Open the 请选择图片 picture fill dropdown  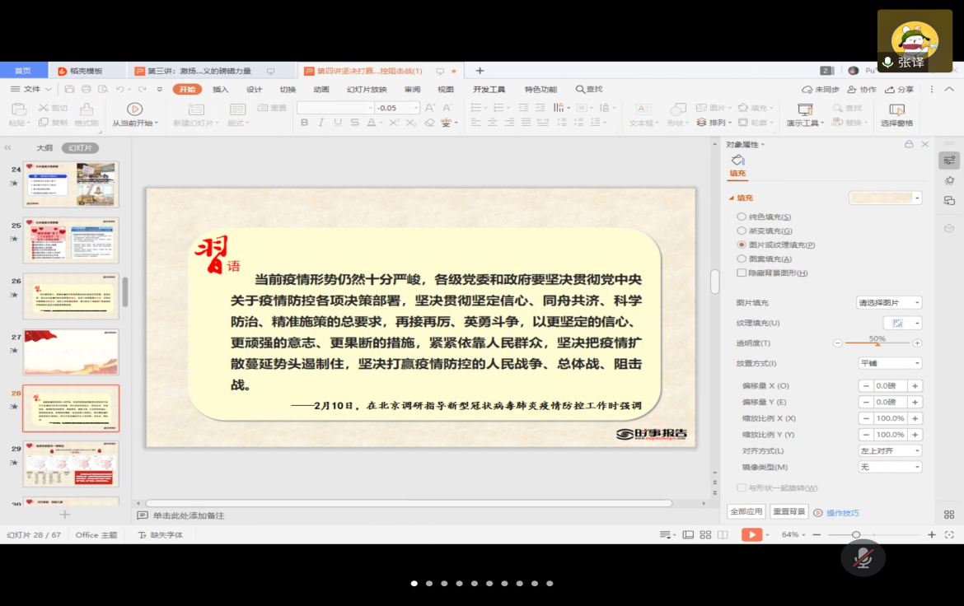click(890, 303)
